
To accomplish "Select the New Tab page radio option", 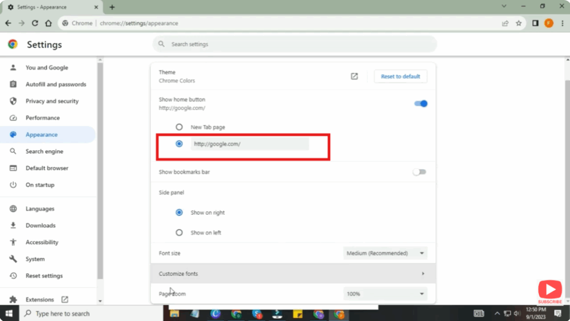I will coord(179,127).
